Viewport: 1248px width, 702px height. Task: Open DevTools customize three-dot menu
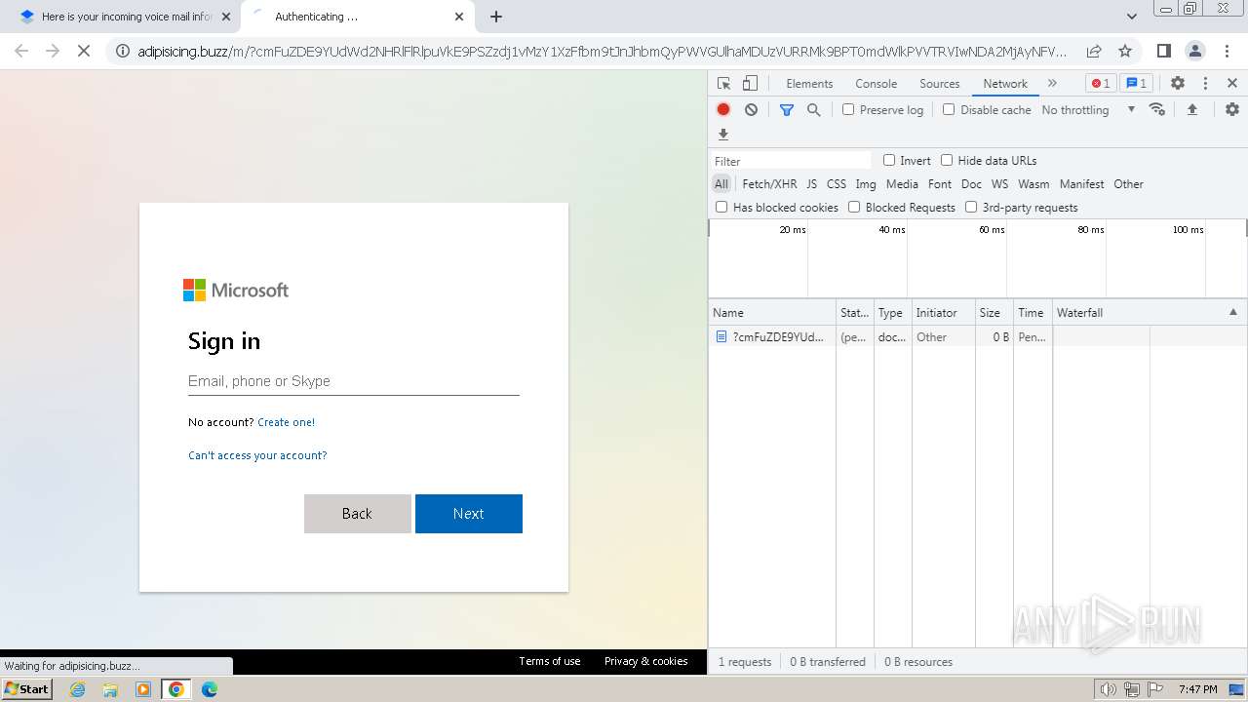[1205, 84]
